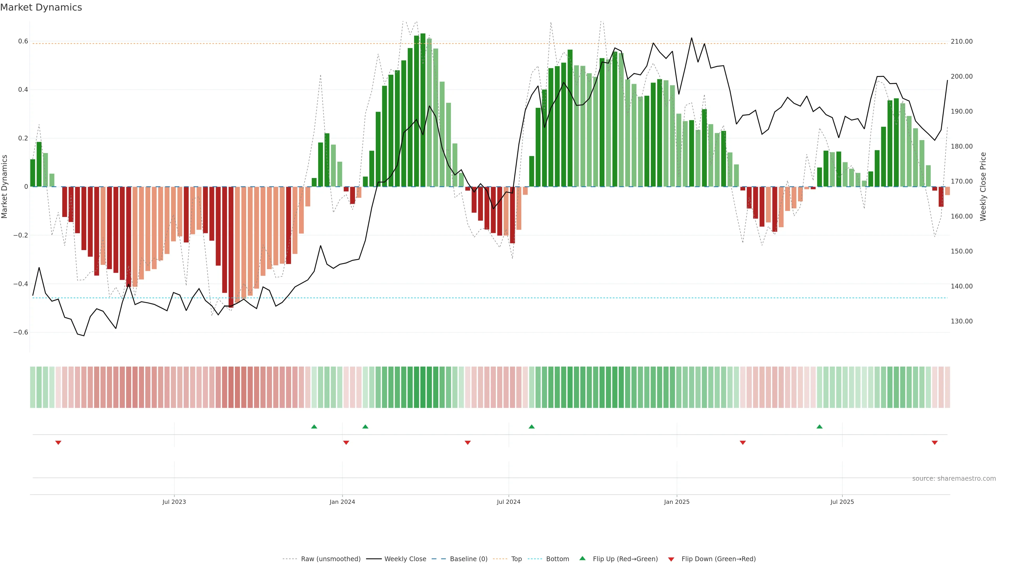
Task: Click the Market Dynamics chart title
Action: pyautogui.click(x=41, y=7)
